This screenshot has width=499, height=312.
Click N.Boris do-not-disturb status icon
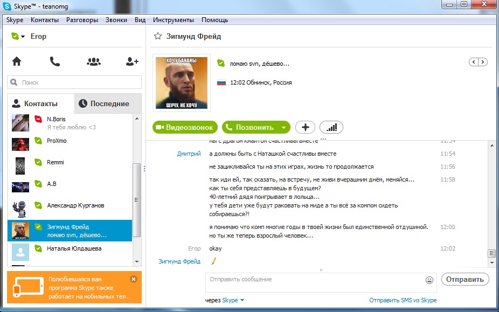click(x=38, y=119)
